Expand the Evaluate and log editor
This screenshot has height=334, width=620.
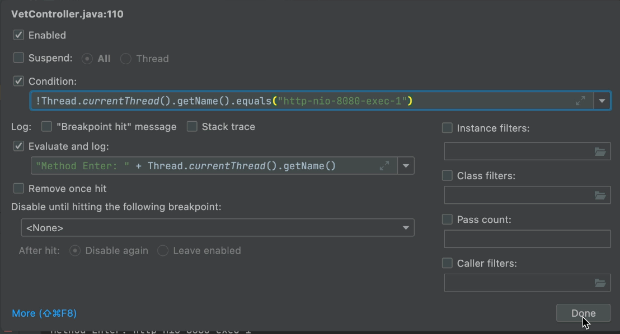point(384,166)
